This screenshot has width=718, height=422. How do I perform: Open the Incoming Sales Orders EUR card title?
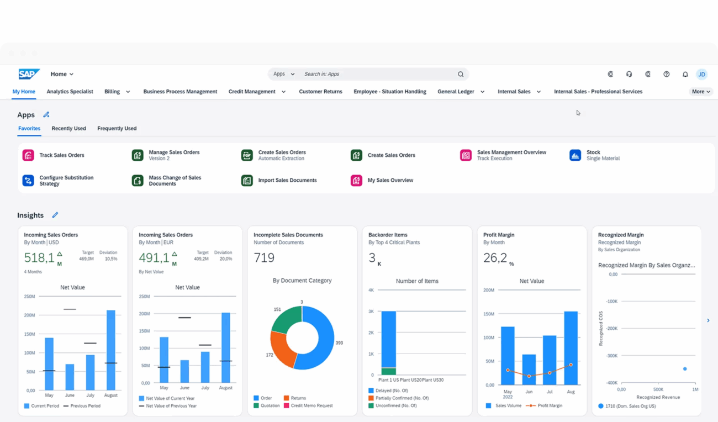coord(166,235)
